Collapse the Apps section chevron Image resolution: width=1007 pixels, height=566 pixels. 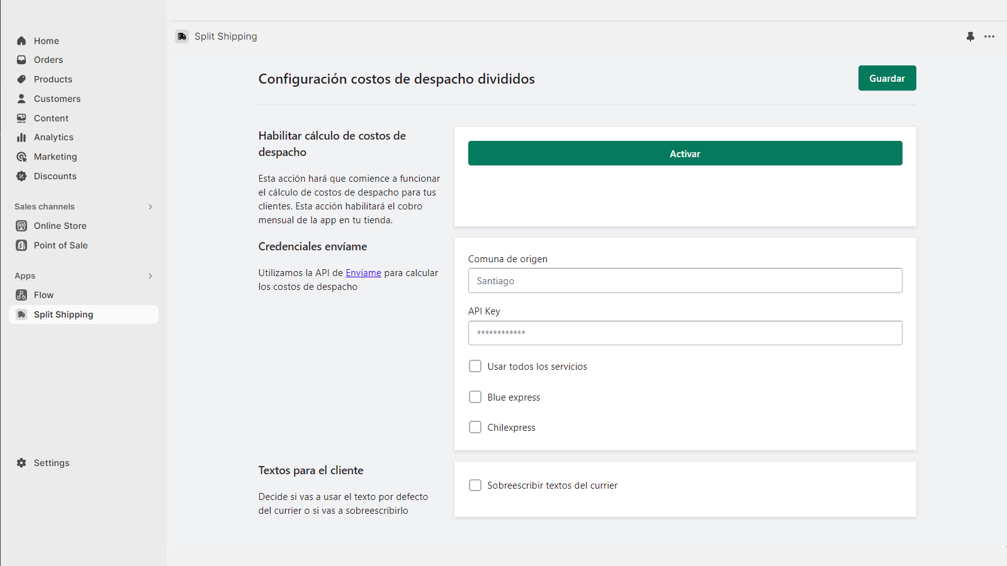click(x=150, y=275)
